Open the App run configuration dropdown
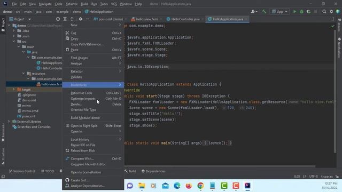 (x=279, y=12)
